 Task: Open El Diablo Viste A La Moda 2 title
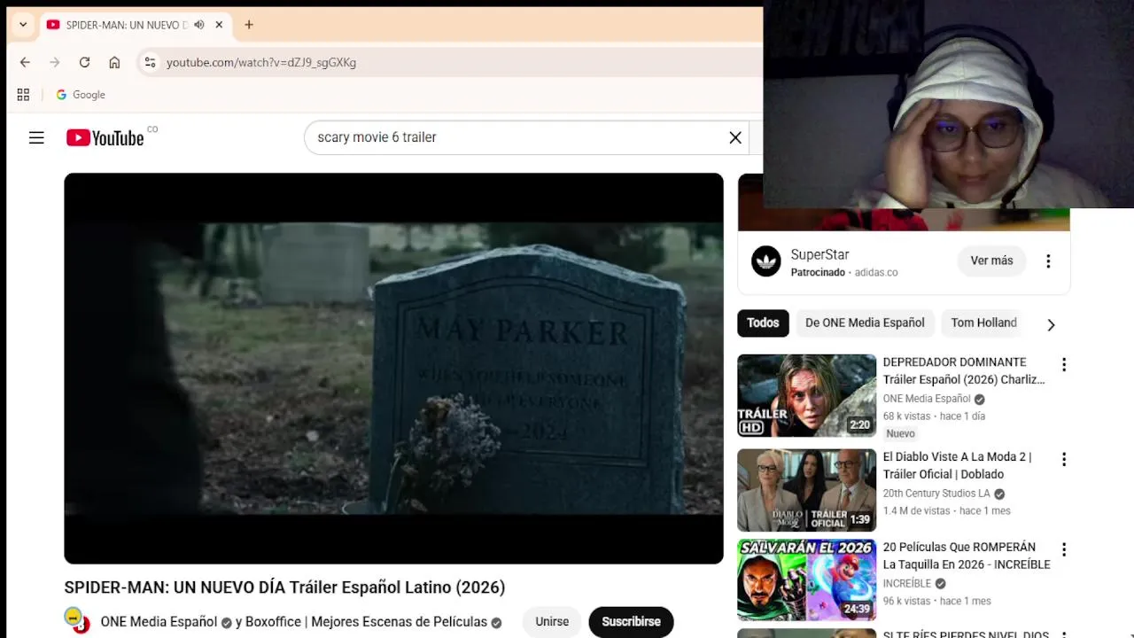[958, 465]
